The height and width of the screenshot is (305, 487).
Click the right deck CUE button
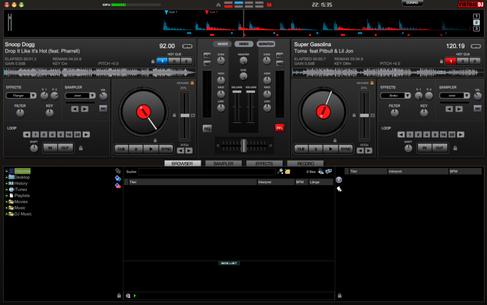(301, 149)
